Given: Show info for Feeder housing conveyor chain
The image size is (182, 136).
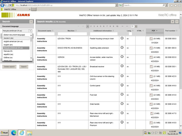Looking at the screenshot, I should (122, 38).
